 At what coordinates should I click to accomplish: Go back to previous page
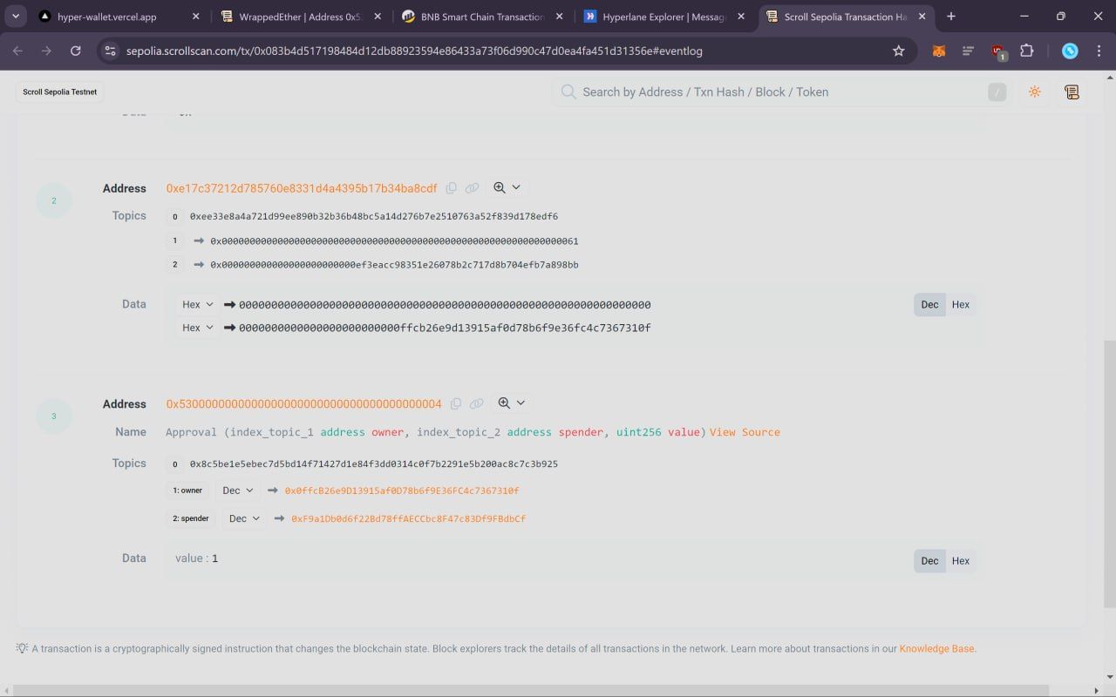tap(17, 51)
